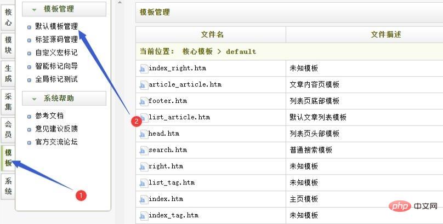Screen dimensions: 443x224
Task: Open 默认模板管理 link
Action: pyautogui.click(x=56, y=27)
